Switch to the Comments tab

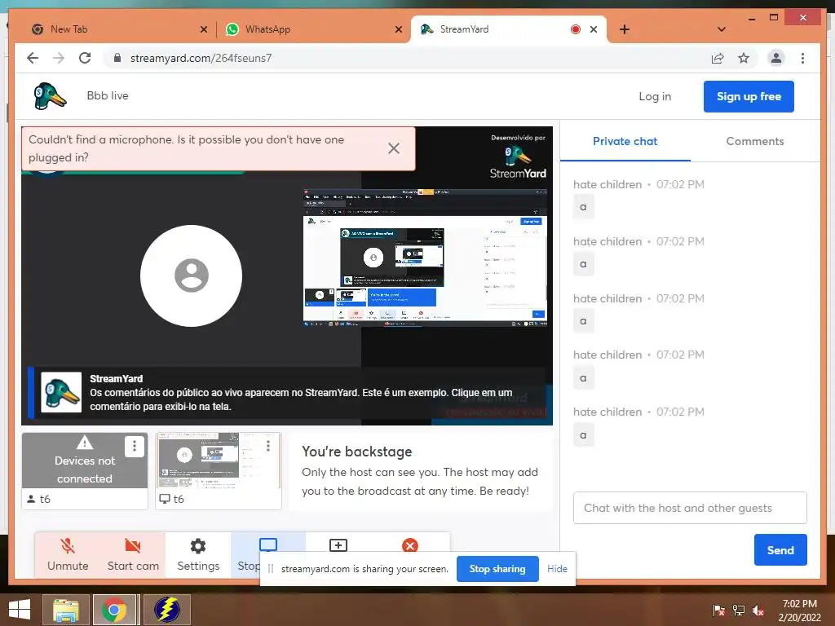tap(754, 141)
